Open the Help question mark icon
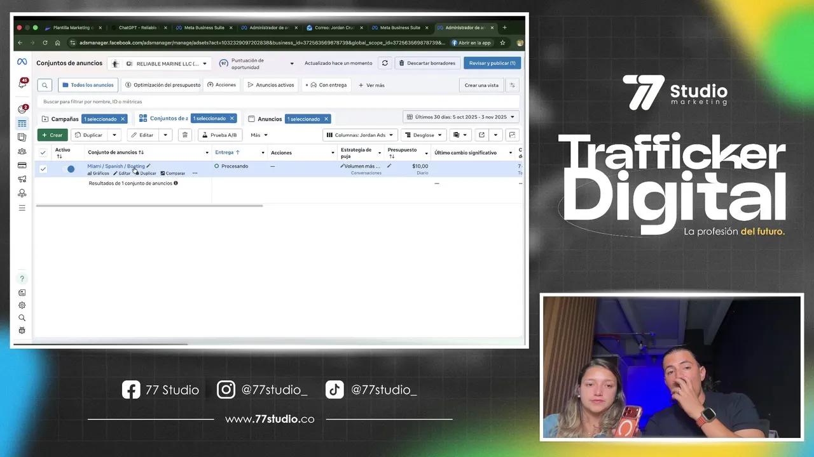 [22, 279]
